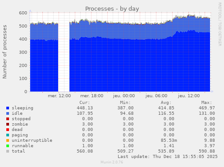Click the "runnable" legend label
Viewport: 224px width, 167px height.
[23, 146]
